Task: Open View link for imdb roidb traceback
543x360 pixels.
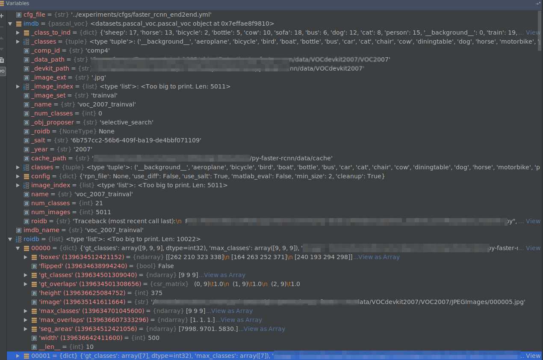Action: [533, 221]
